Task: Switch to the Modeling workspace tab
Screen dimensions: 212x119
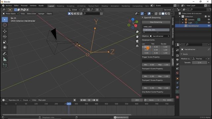Action: [60, 6]
